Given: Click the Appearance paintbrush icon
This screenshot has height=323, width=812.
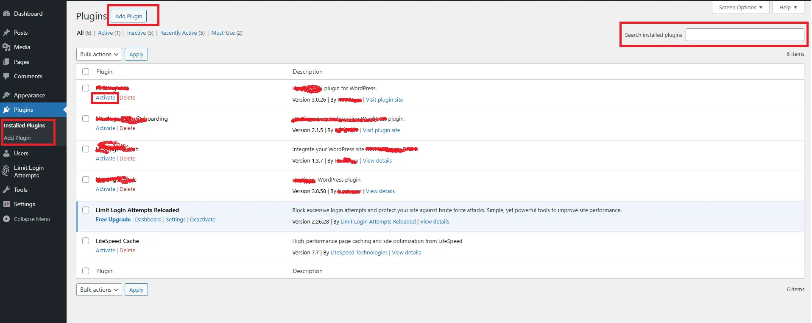Looking at the screenshot, I should click(6, 95).
